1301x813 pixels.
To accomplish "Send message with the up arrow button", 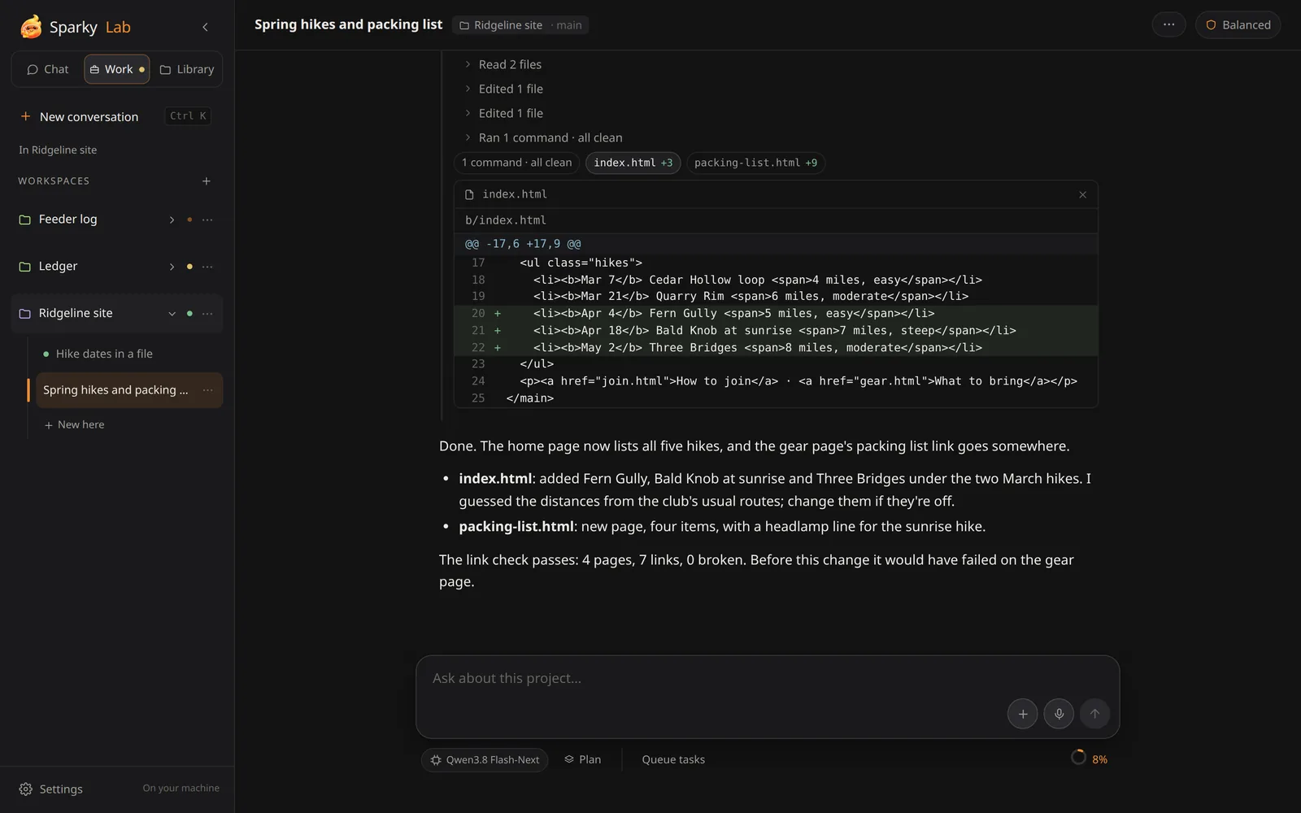I will pyautogui.click(x=1094, y=714).
